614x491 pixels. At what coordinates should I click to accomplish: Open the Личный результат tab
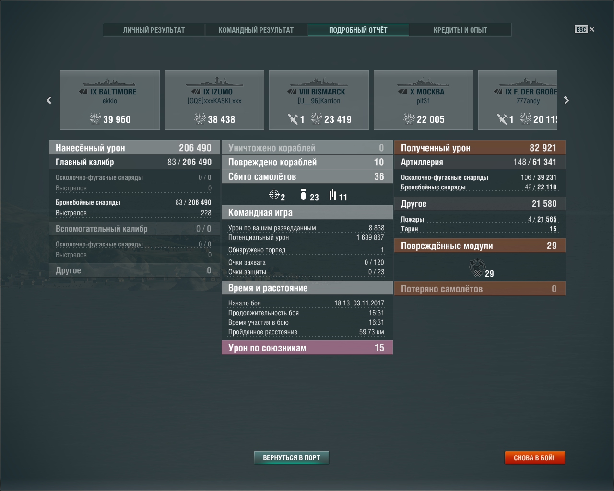point(154,30)
